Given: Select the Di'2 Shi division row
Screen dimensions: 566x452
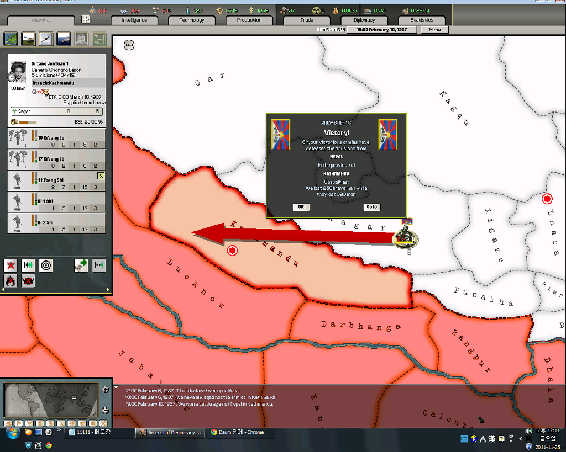Looking at the screenshot, I should point(57,224).
